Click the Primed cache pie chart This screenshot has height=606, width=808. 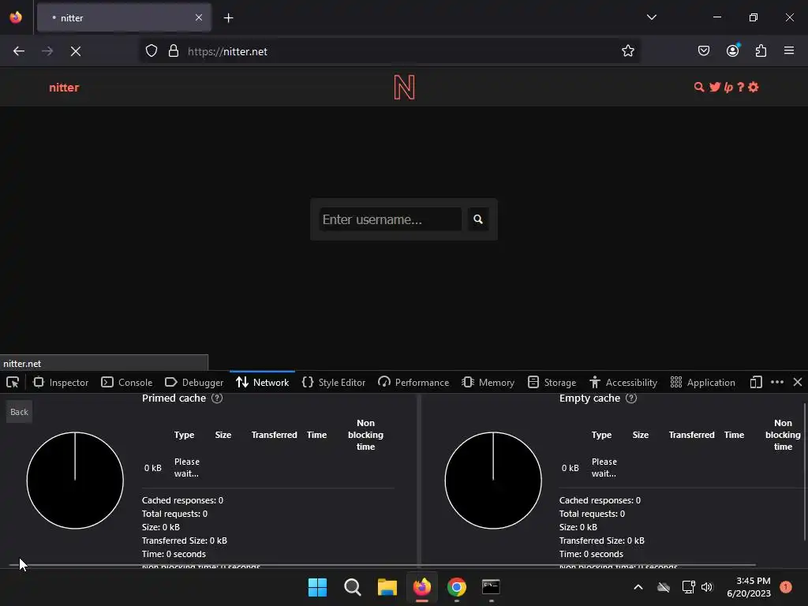75,481
